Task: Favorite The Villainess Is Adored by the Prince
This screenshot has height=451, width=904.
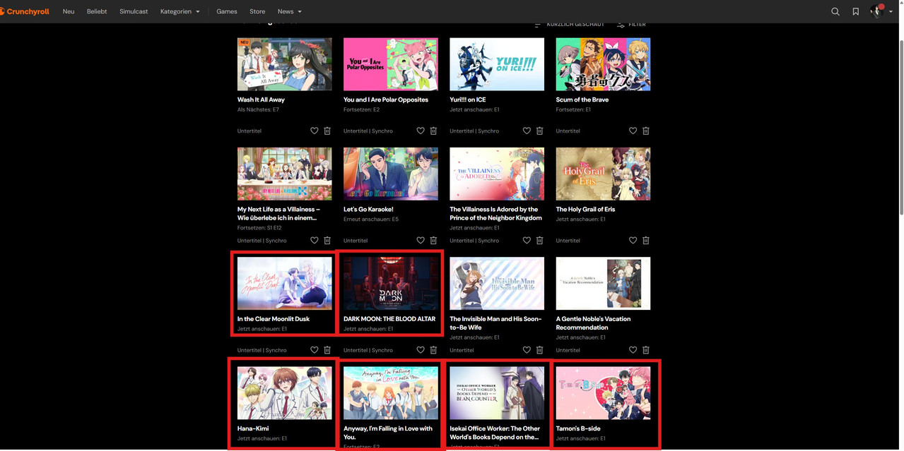Action: [527, 241]
